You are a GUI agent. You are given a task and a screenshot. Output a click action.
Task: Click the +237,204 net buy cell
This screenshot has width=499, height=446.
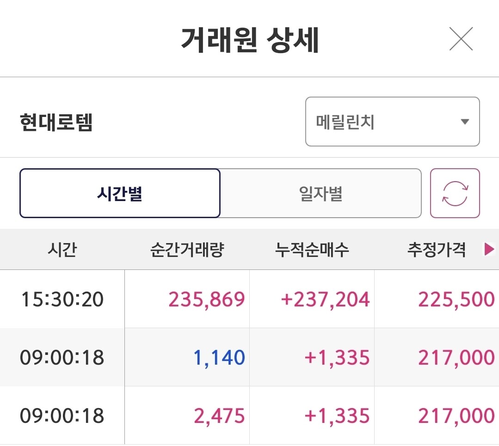[325, 299]
